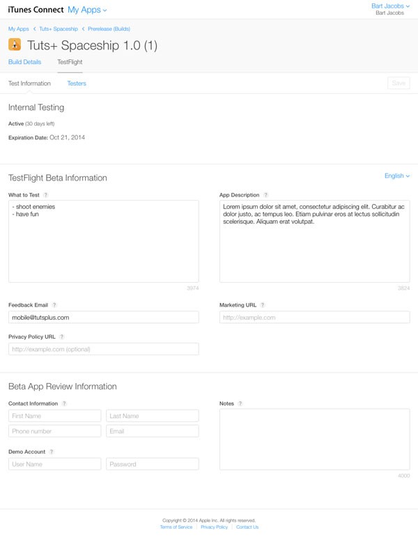Select the TestFlight tab

(70, 62)
